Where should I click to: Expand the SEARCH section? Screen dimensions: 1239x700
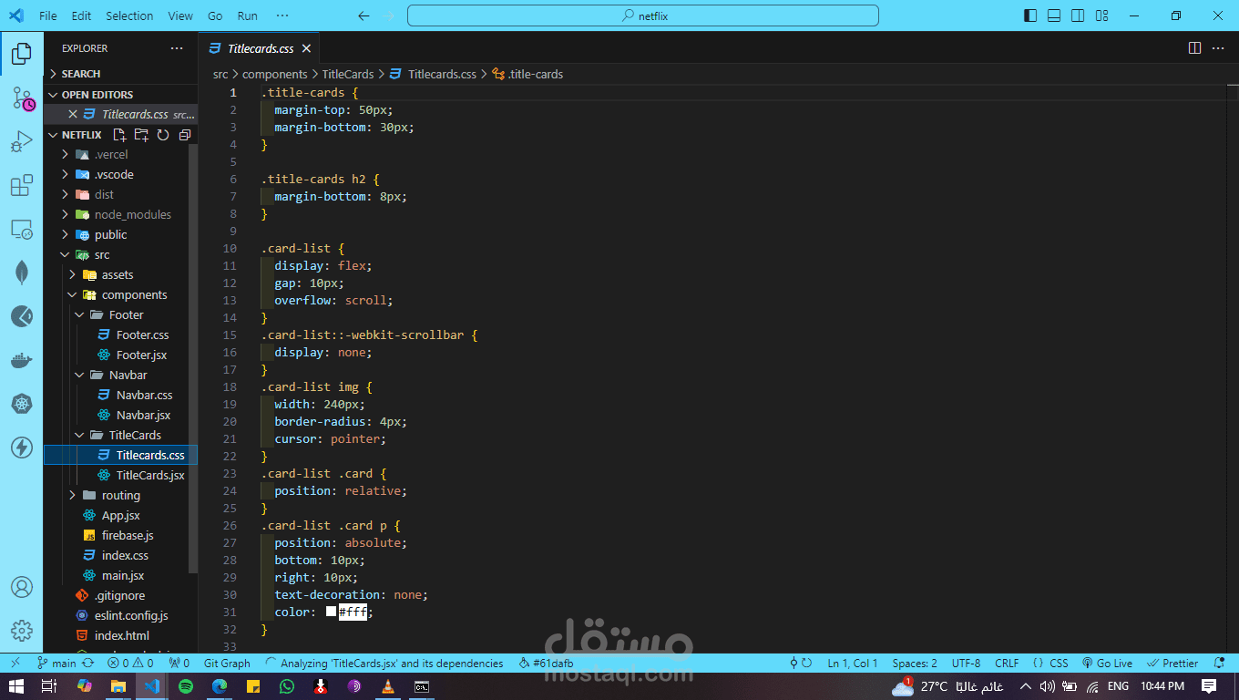pos(120,74)
